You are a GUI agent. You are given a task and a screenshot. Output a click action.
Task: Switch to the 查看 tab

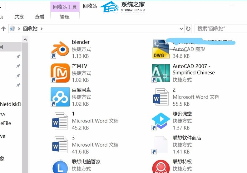pyautogui.click(x=39, y=17)
